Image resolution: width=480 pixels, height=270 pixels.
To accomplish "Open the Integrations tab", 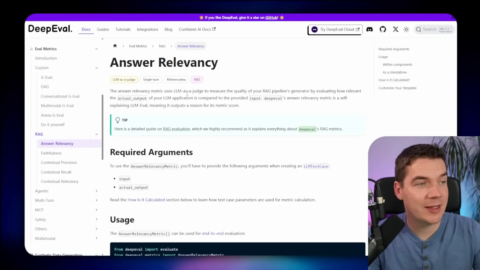I will click(147, 29).
